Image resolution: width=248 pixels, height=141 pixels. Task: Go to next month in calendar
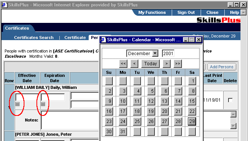[166, 64]
